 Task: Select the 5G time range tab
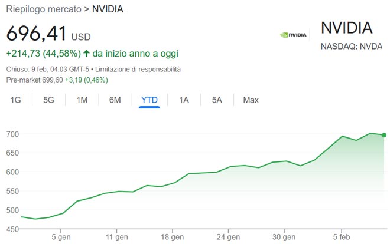[48, 100]
